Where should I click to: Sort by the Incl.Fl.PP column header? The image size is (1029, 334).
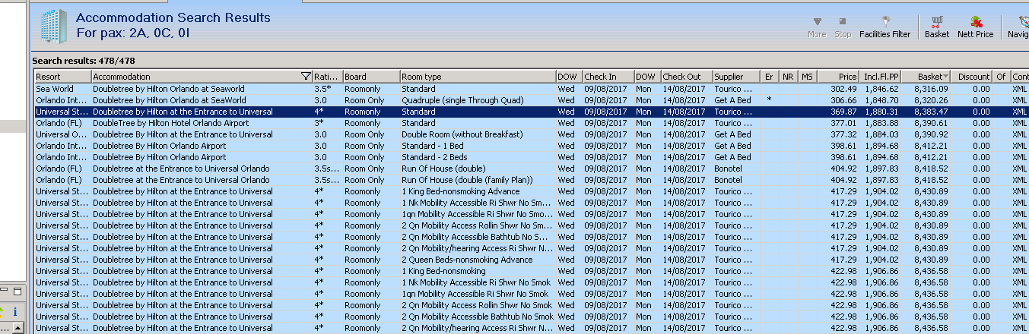pyautogui.click(x=881, y=77)
